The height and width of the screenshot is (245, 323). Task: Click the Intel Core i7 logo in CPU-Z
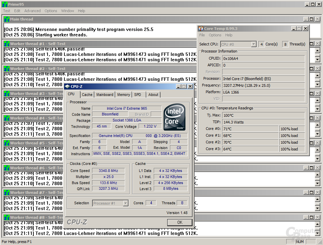[x=174, y=117]
